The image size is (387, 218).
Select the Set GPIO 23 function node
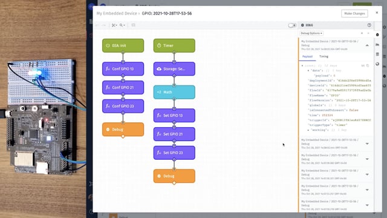tap(174, 153)
